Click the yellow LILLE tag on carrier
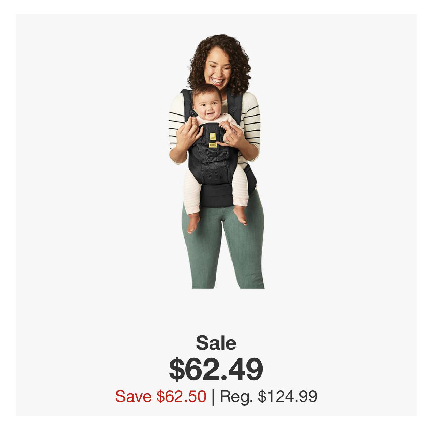 pyautogui.click(x=213, y=144)
